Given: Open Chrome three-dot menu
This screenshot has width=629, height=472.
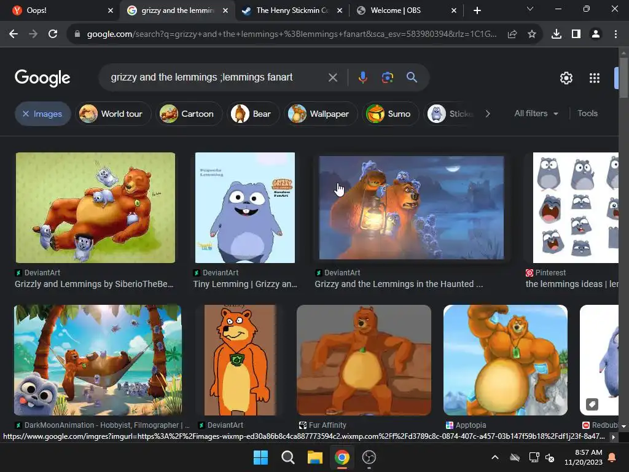Looking at the screenshot, I should 615,34.
